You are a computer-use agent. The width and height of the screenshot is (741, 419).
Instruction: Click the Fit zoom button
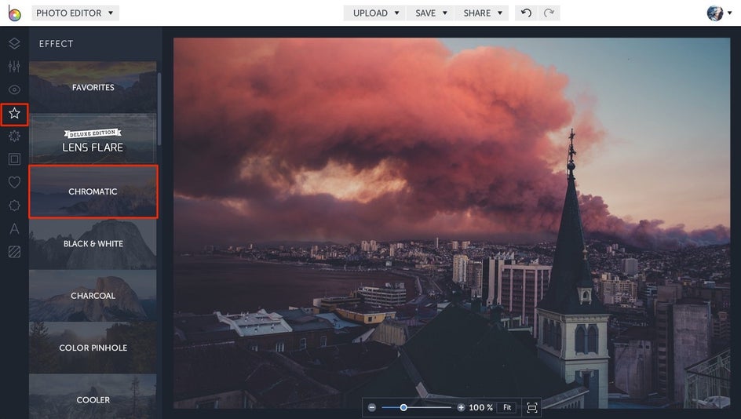[507, 407]
